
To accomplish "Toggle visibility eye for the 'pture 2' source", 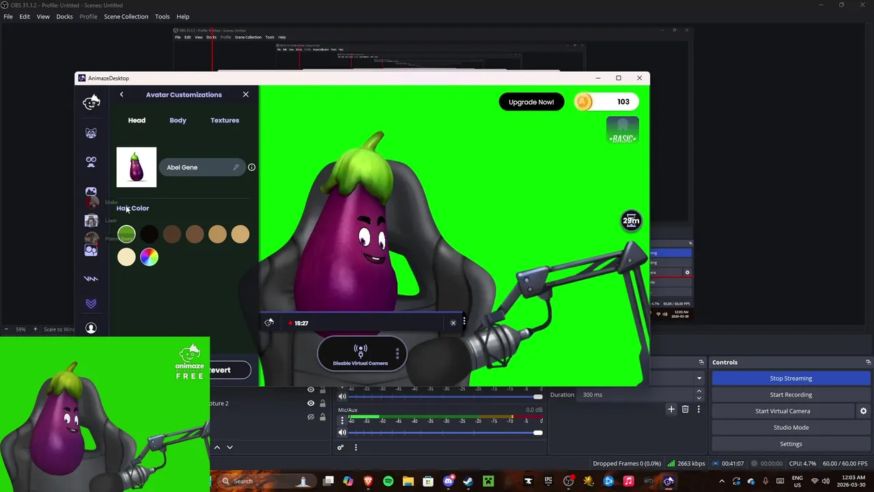I will pos(311,403).
